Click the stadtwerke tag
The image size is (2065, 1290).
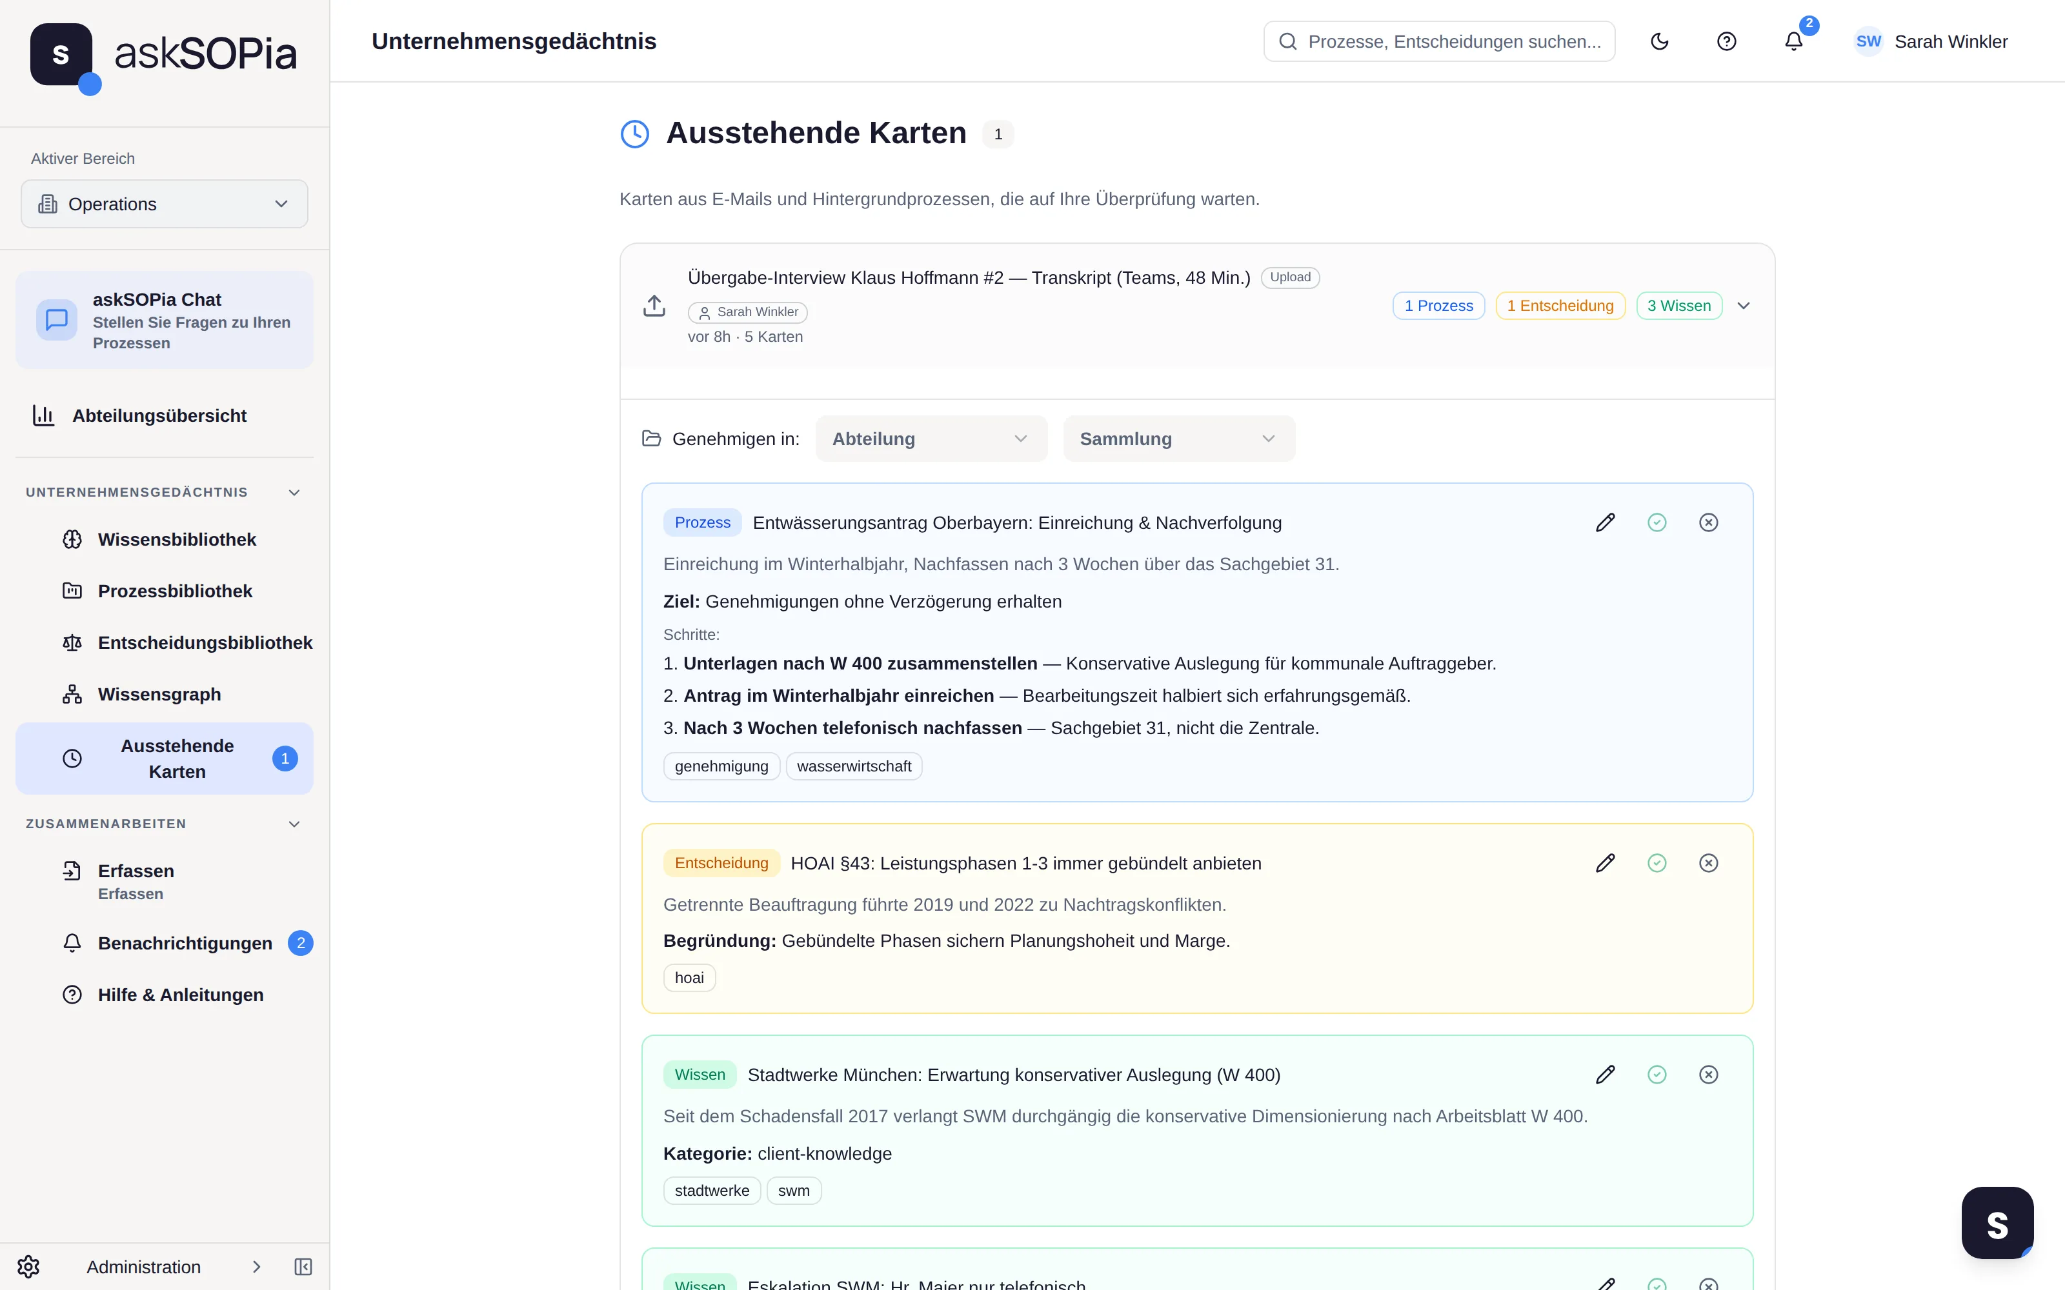point(712,1190)
